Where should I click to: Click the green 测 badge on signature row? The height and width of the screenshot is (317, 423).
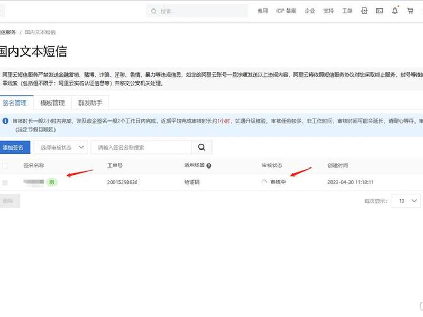point(52,182)
